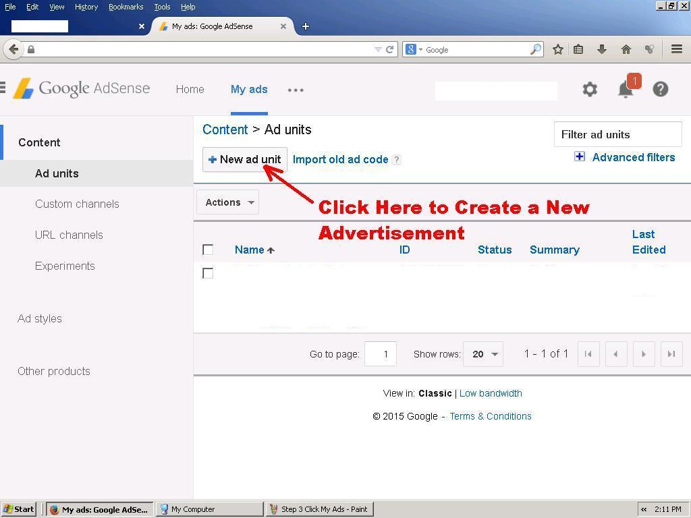The width and height of the screenshot is (691, 518).
Task: Open URL channels in the sidebar
Action: click(x=69, y=235)
